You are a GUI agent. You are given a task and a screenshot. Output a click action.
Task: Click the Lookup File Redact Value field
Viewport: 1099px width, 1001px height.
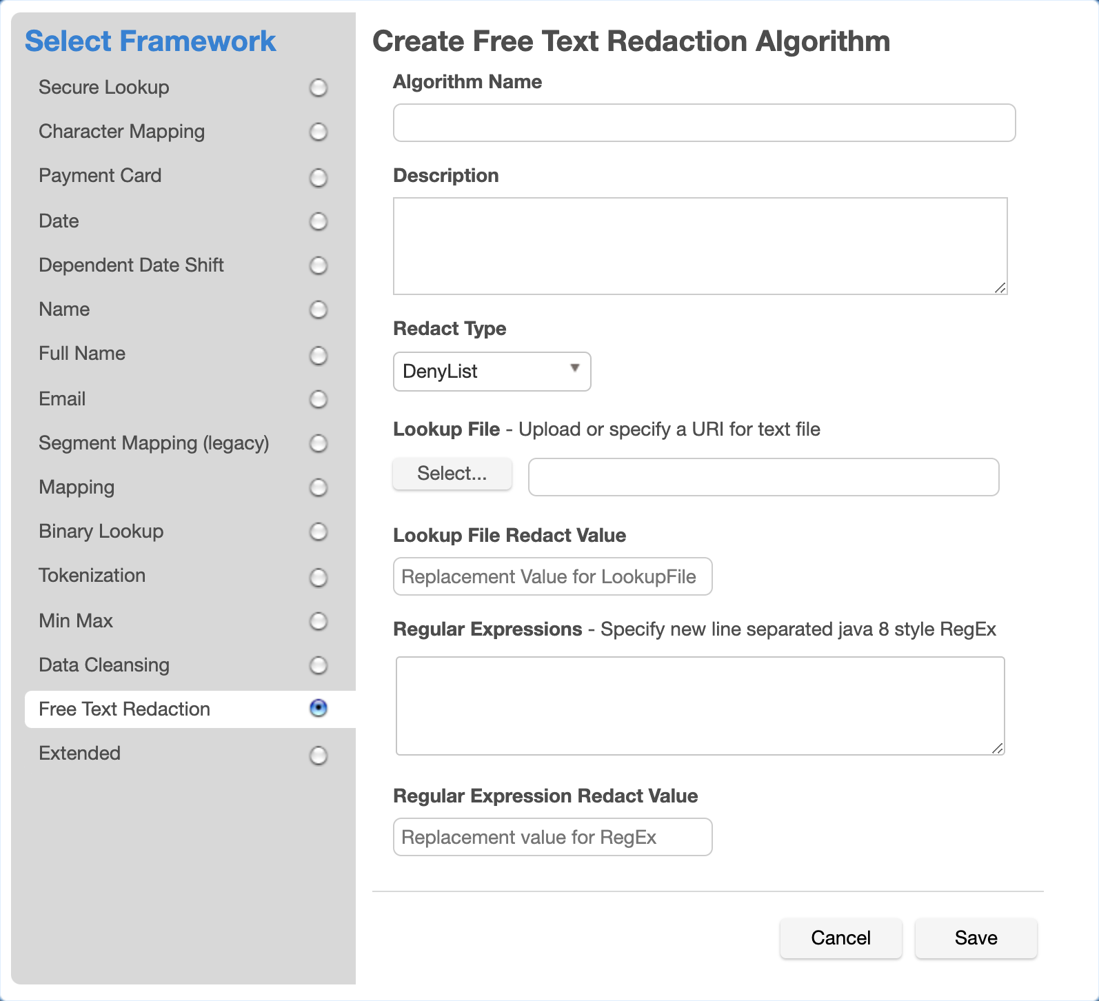coord(552,576)
